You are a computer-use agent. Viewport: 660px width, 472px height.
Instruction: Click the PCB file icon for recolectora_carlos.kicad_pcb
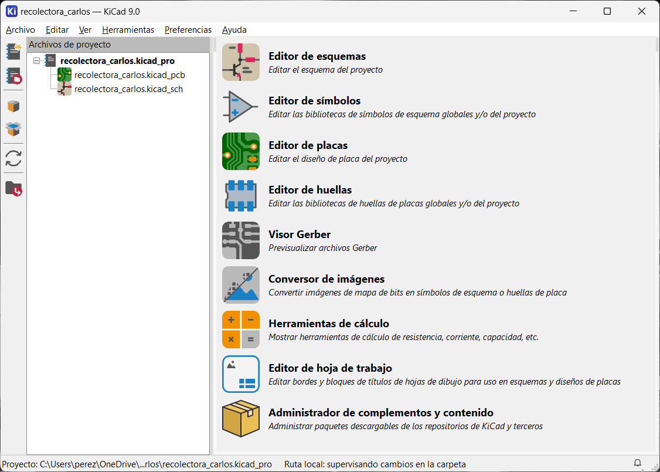[64, 75]
